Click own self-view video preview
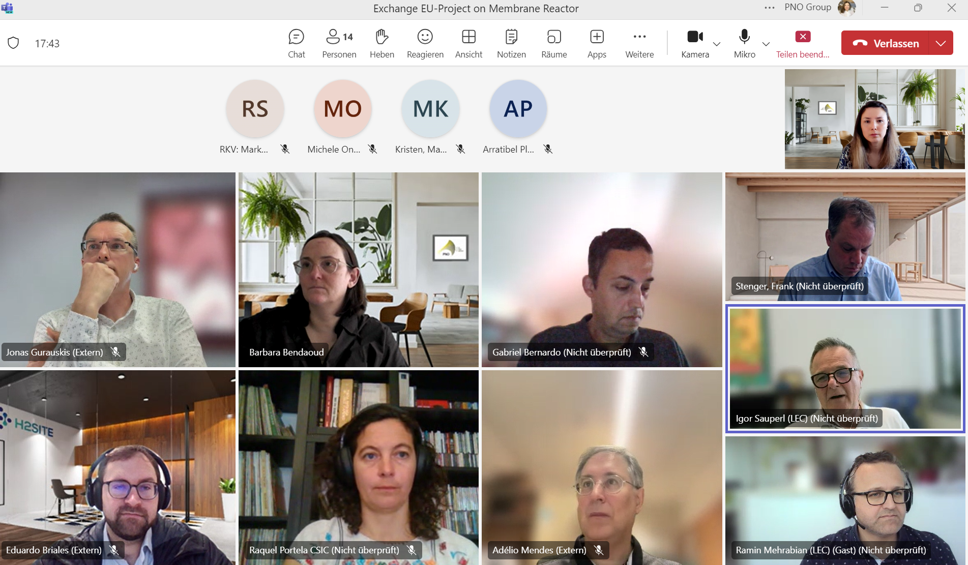Image resolution: width=968 pixels, height=565 pixels. [874, 119]
